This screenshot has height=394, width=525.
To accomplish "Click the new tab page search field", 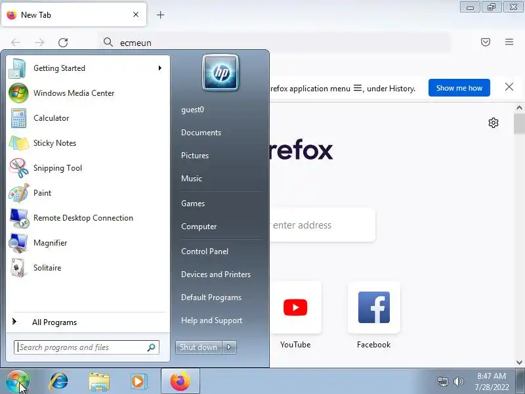I will click(x=322, y=225).
